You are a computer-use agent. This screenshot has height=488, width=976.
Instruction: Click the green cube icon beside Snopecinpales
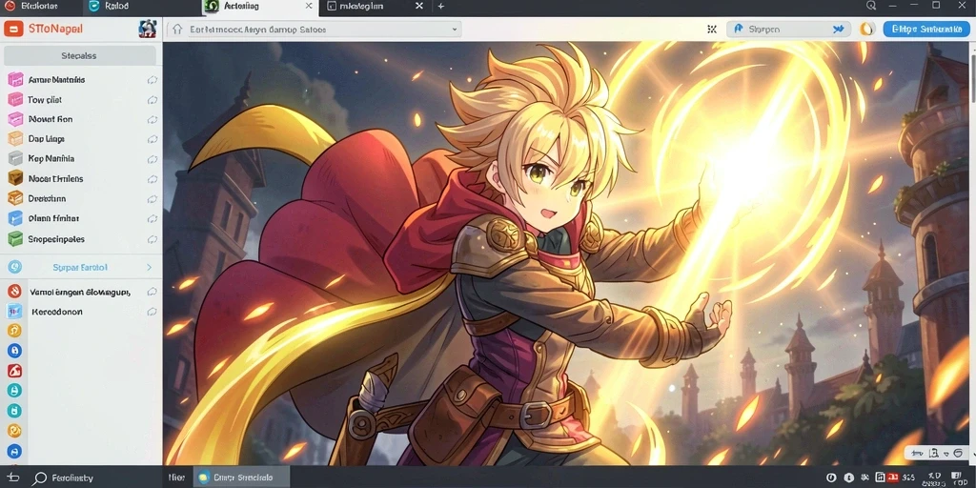pos(15,238)
